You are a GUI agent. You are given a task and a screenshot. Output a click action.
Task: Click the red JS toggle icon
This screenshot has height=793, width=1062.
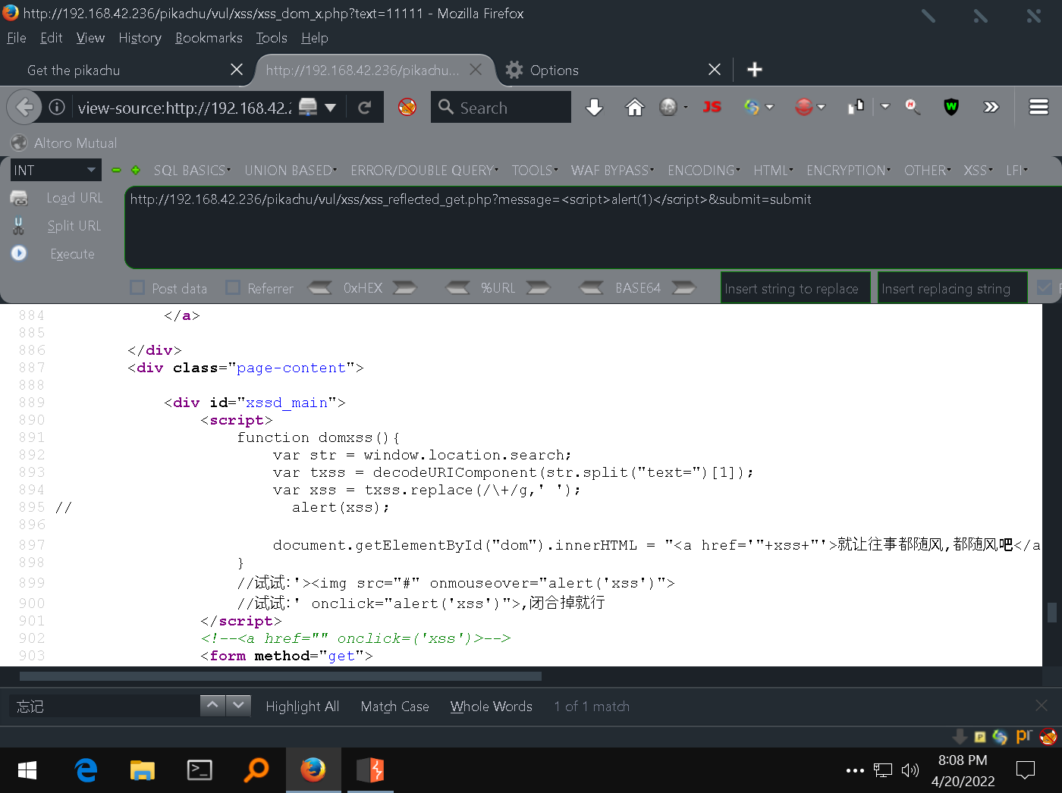pyautogui.click(x=712, y=107)
